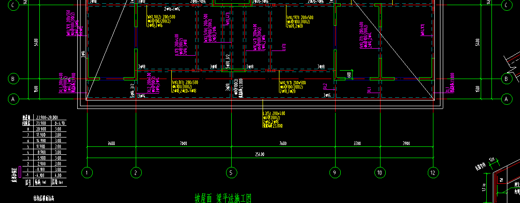Image resolution: width=520 pixels, height=203 pixels.
Task: Select beam label WKL8(1) 200x500
Action: (185, 82)
